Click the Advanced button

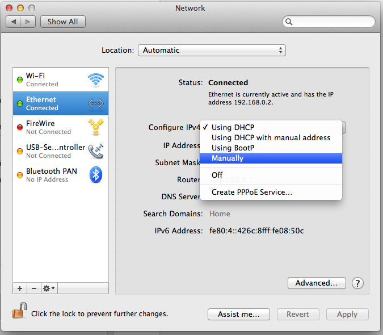click(317, 283)
